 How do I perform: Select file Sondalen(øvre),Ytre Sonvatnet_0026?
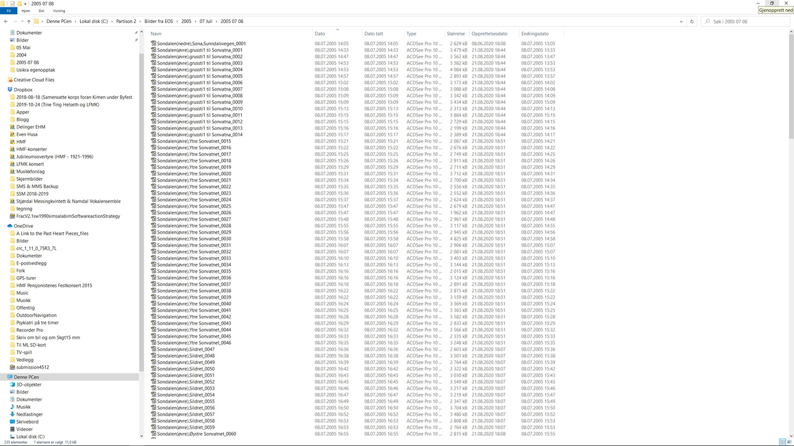tap(194, 212)
